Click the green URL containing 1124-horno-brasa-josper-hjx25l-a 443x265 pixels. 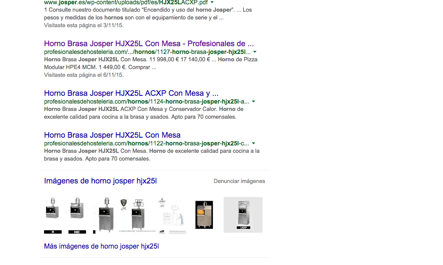pyautogui.click(x=147, y=102)
